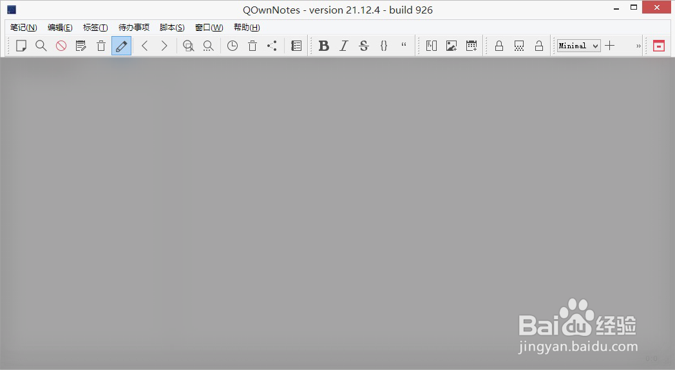
Task: Open the Minimal workspace dropdown
Action: click(578, 46)
